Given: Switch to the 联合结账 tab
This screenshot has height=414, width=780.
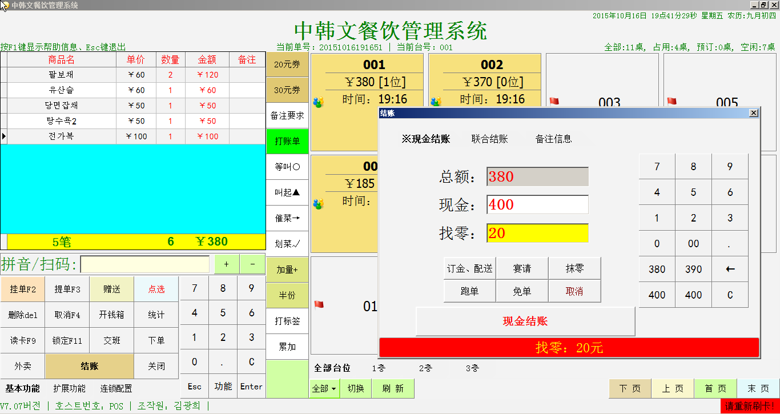Looking at the screenshot, I should pyautogui.click(x=489, y=139).
